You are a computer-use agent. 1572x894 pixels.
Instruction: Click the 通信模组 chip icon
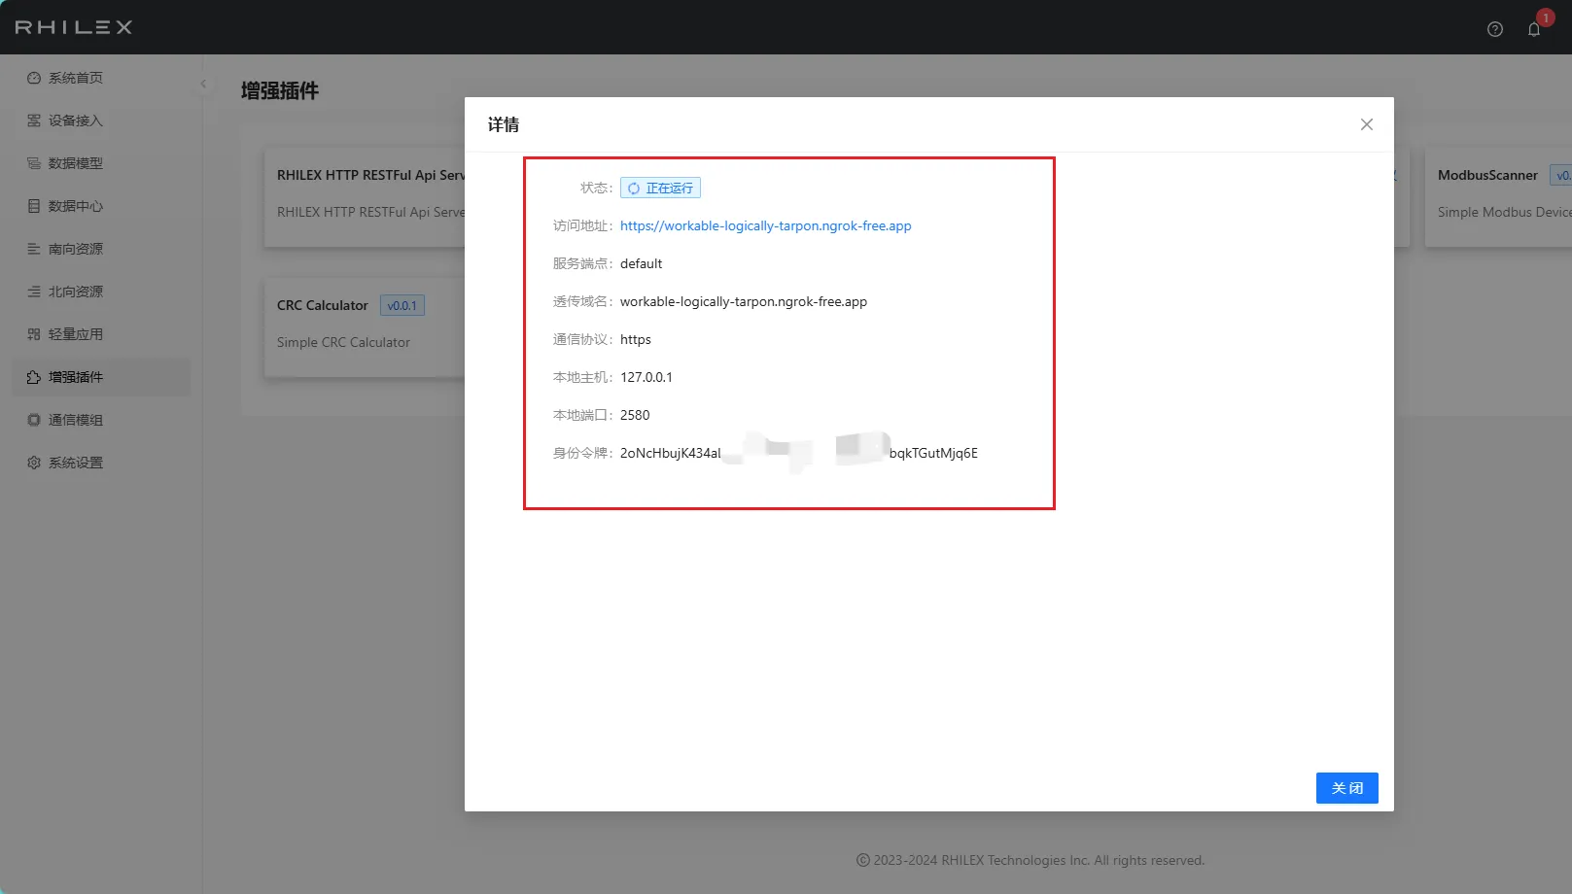34,420
